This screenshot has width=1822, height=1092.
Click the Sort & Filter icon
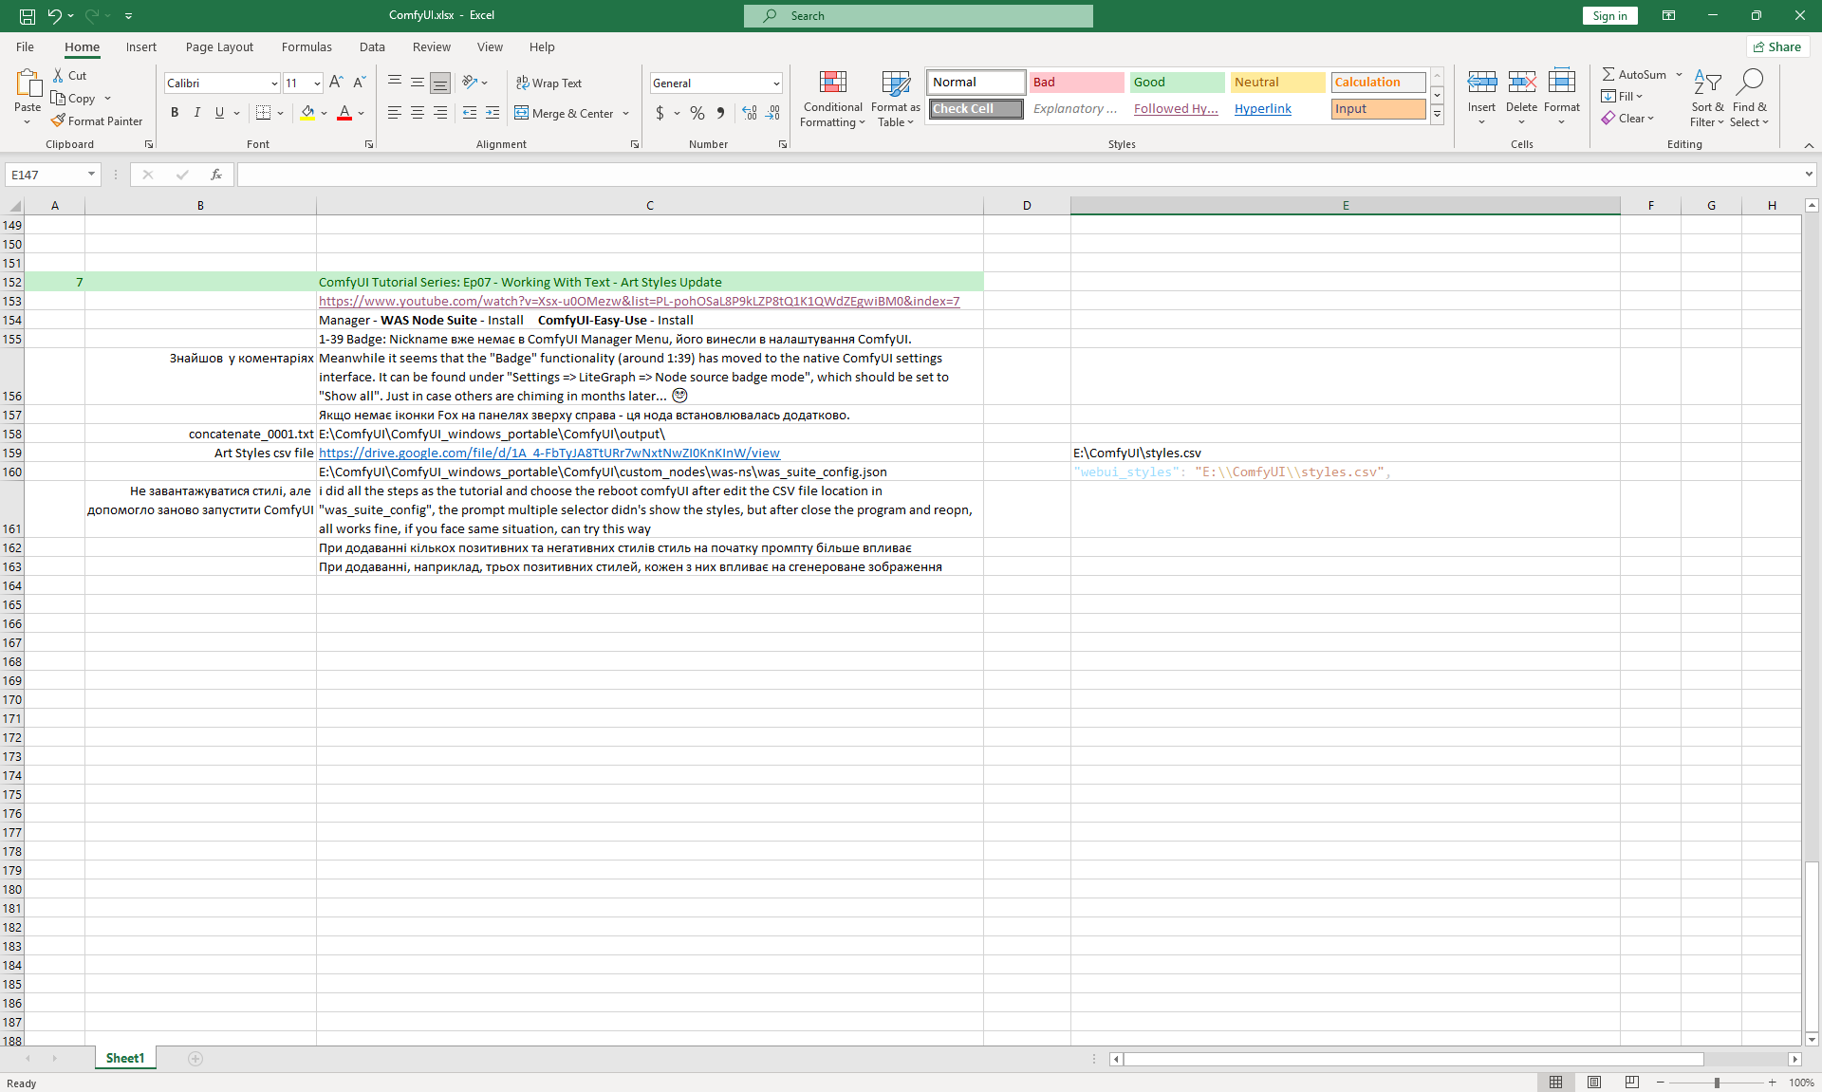pos(1707,83)
